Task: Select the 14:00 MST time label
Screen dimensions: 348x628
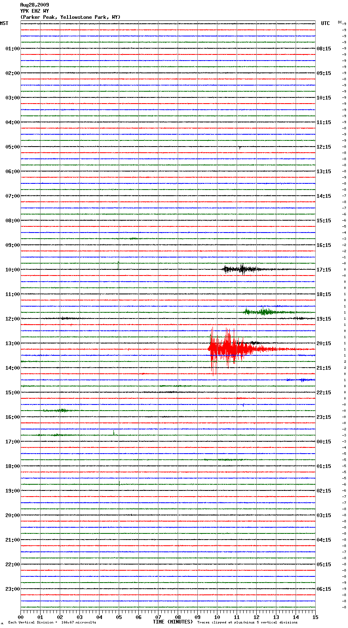Action: (x=13, y=368)
